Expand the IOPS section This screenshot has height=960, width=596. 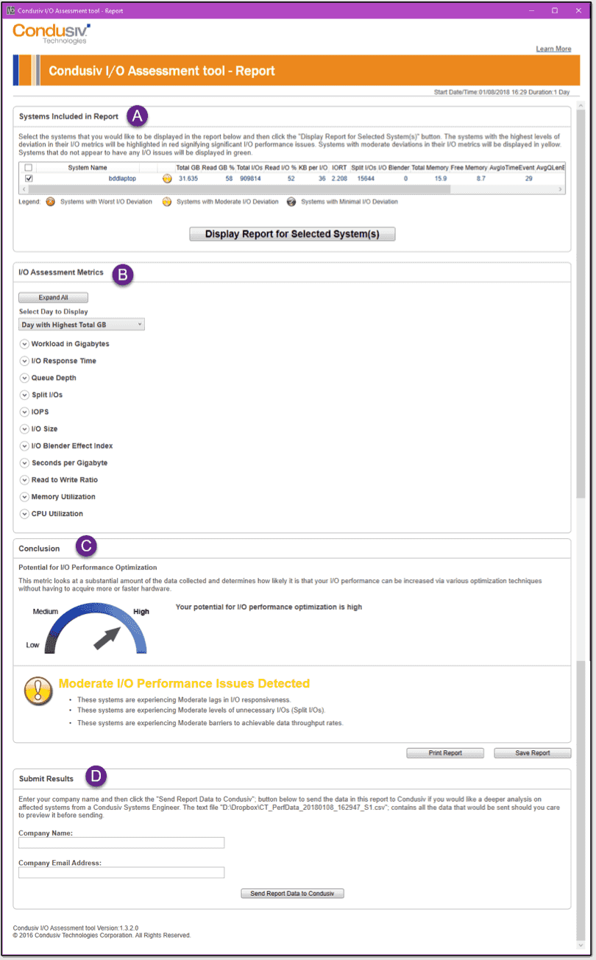[24, 412]
